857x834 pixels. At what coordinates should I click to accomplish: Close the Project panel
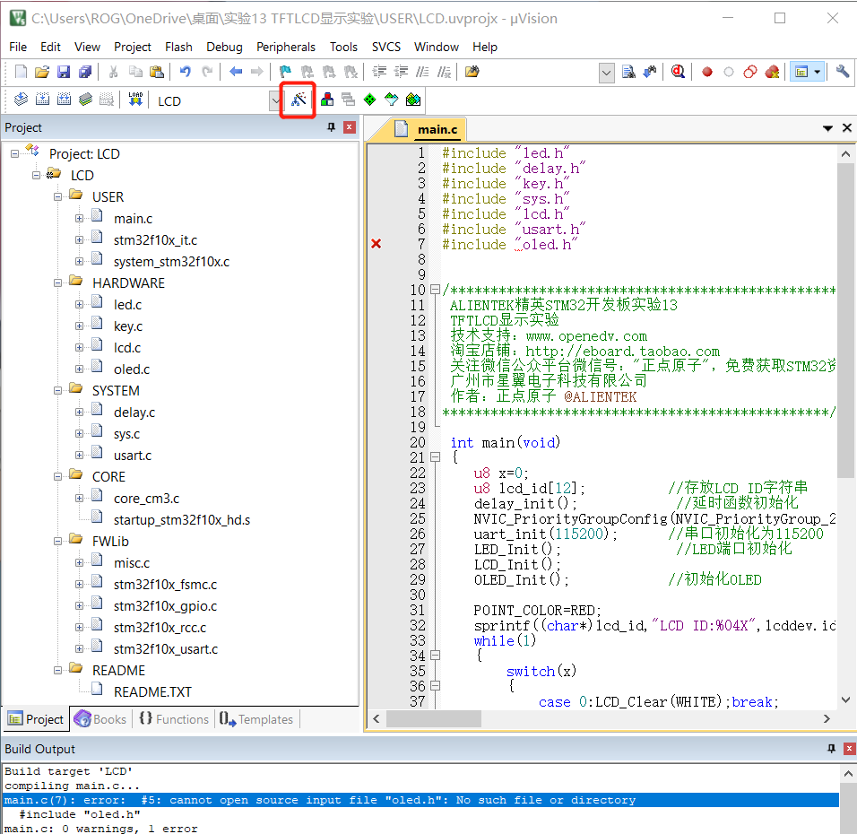click(350, 127)
